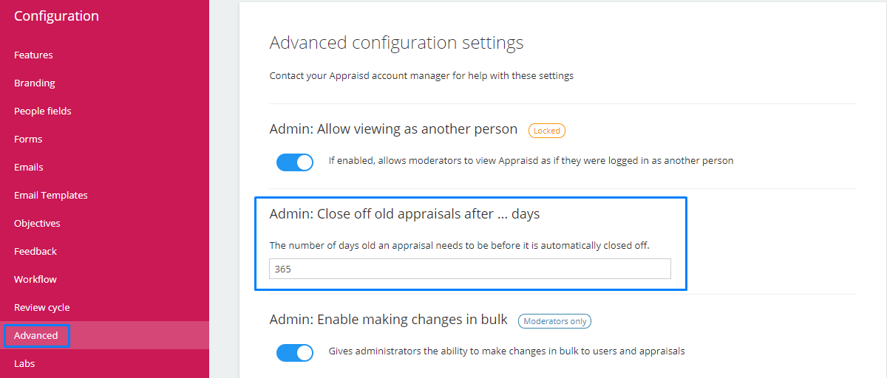Image resolution: width=887 pixels, height=378 pixels.
Task: Click the orange Locked badge
Action: [x=547, y=131]
